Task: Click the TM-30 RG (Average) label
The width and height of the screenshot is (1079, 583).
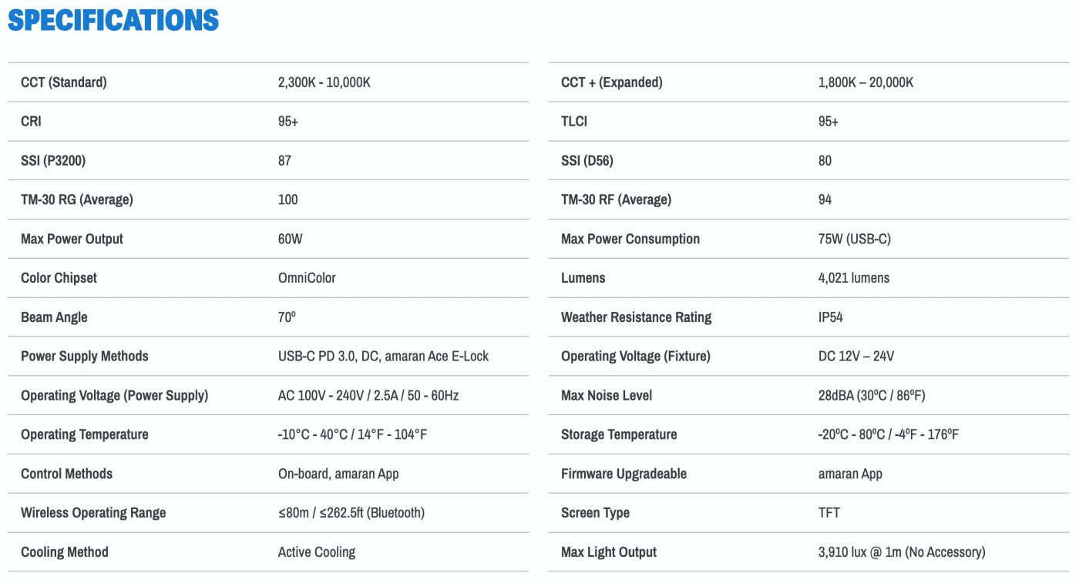Action: click(x=77, y=200)
